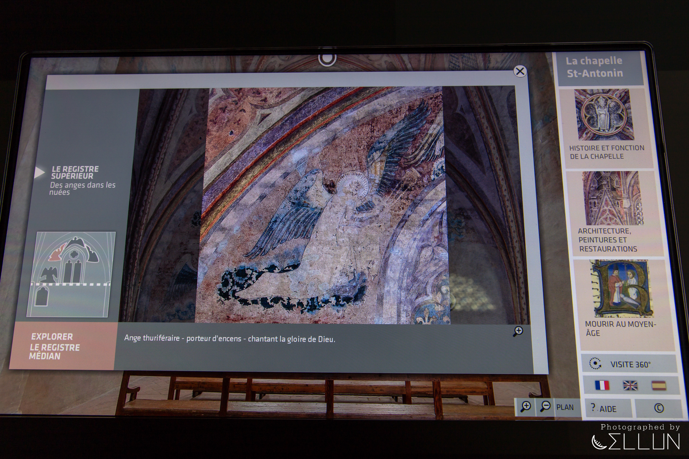Open the PLAN view
Image resolution: width=689 pixels, height=459 pixels.
565,407
